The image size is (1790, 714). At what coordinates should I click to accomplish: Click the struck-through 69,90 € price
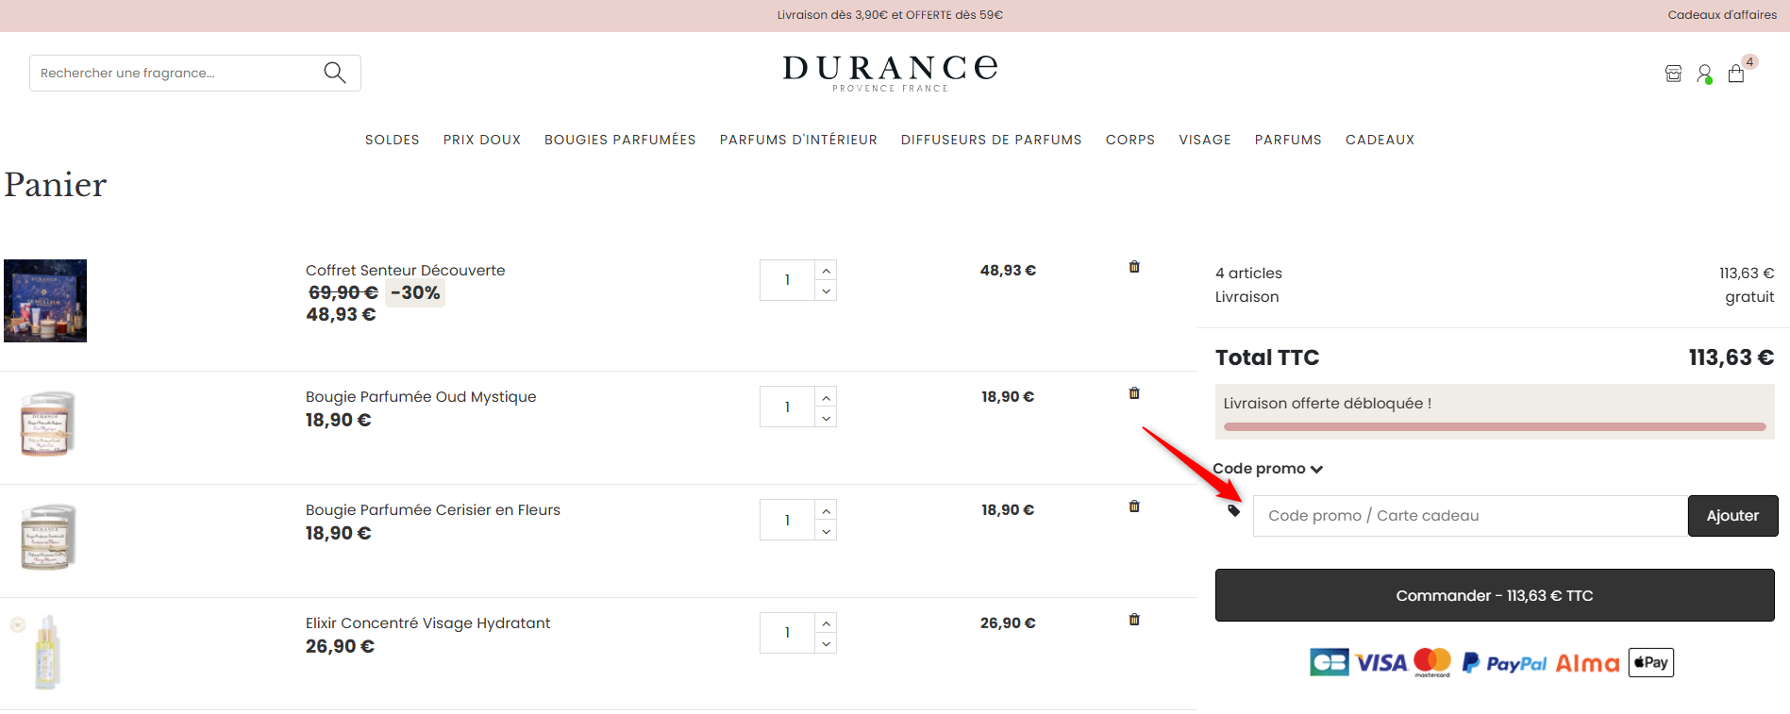(x=343, y=293)
